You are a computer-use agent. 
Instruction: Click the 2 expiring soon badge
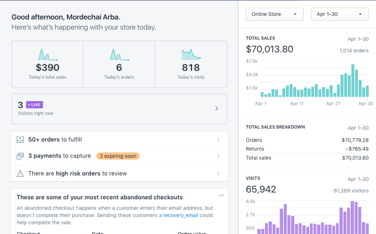point(118,156)
